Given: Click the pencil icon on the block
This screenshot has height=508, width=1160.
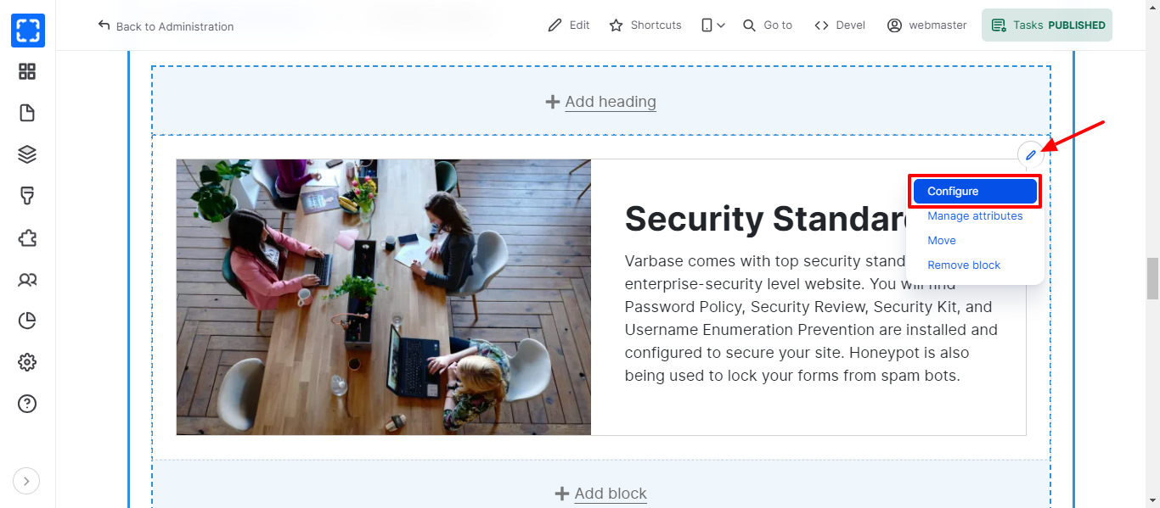Looking at the screenshot, I should click(1030, 155).
